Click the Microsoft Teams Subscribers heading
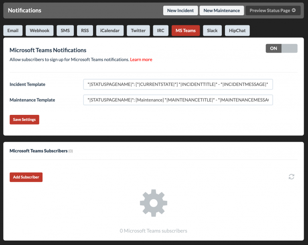This screenshot has width=308, height=245. pyautogui.click(x=38, y=151)
